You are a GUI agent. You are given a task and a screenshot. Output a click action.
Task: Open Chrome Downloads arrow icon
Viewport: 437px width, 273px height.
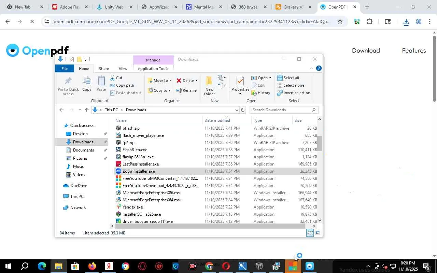coord(406,21)
